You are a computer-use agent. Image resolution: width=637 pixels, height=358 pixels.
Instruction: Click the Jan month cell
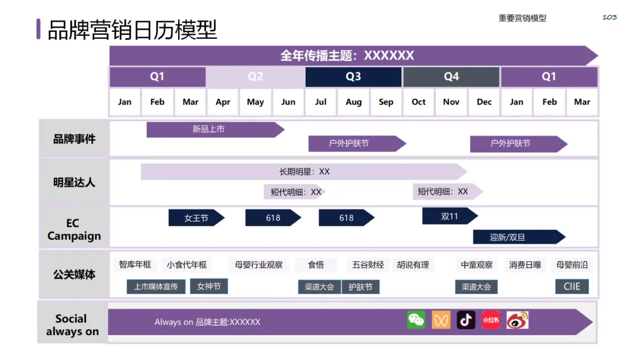coord(124,102)
